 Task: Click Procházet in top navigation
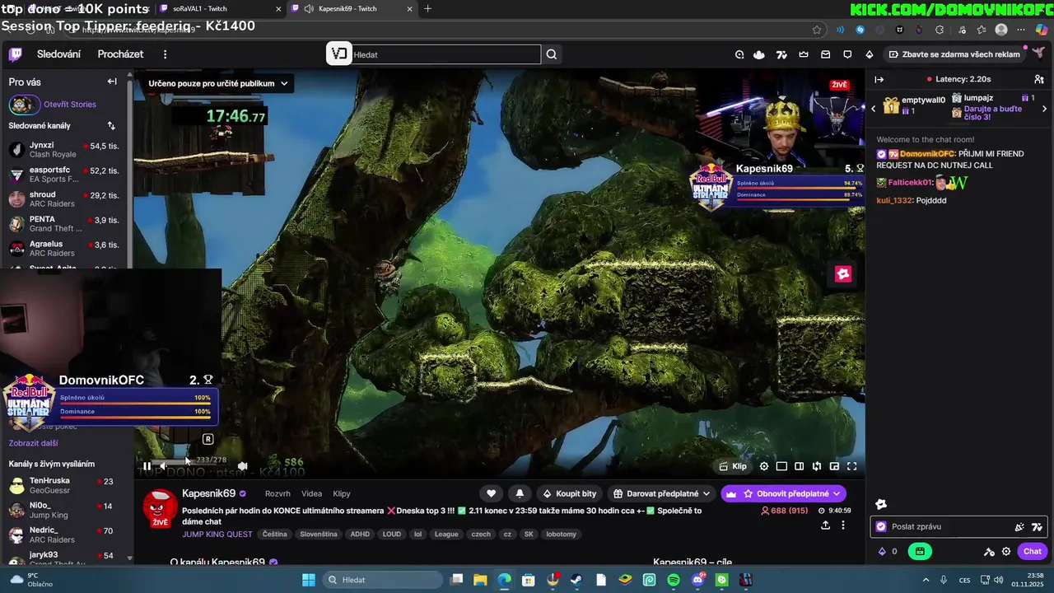coord(120,54)
